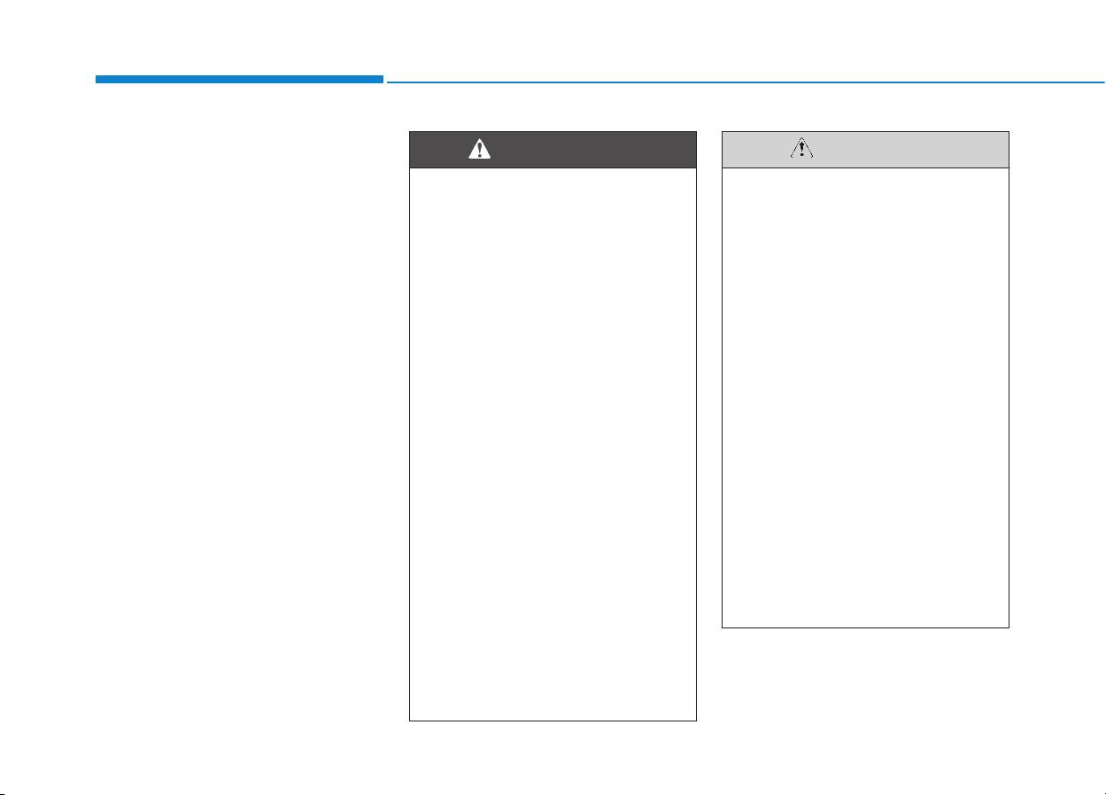Click the light header left of the caution icon
This screenshot has height=795, width=1106.
pos(755,150)
